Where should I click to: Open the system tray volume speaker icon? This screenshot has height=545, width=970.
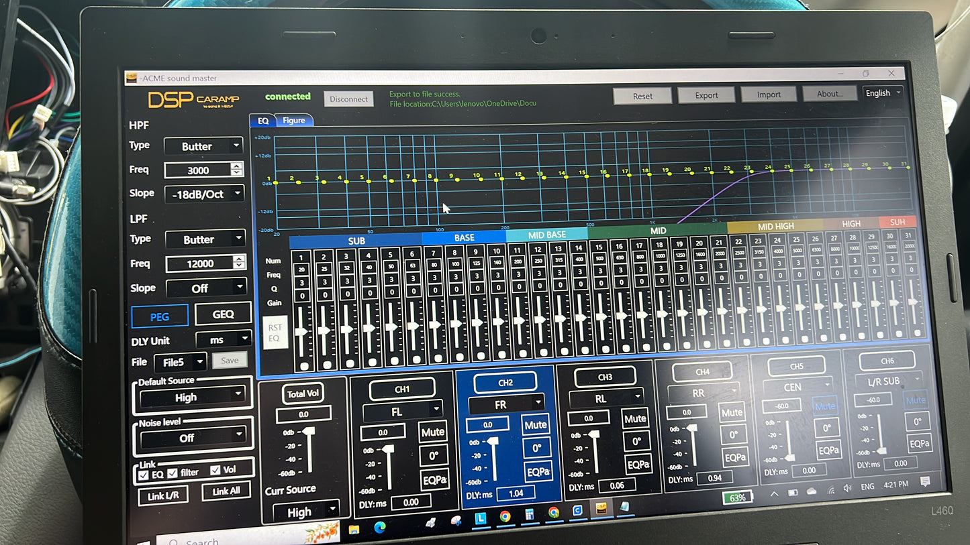[x=846, y=488]
